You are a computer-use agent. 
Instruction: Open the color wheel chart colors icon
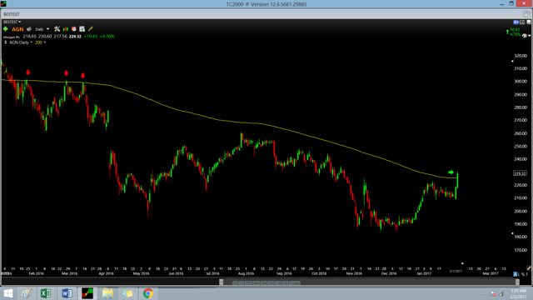coord(525,35)
